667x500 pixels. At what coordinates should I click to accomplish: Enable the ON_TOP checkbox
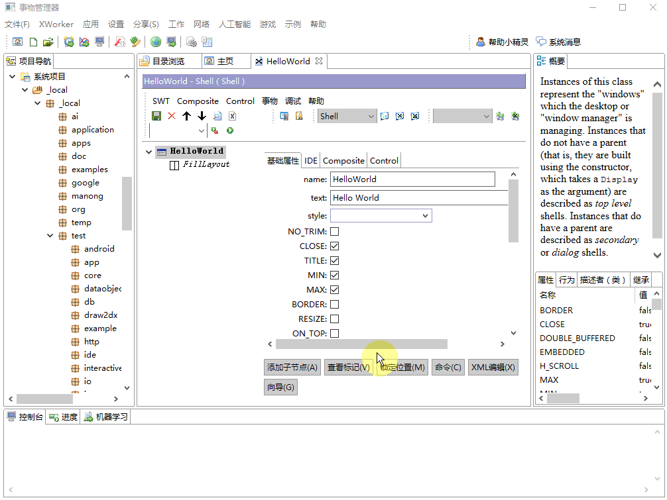[334, 334]
